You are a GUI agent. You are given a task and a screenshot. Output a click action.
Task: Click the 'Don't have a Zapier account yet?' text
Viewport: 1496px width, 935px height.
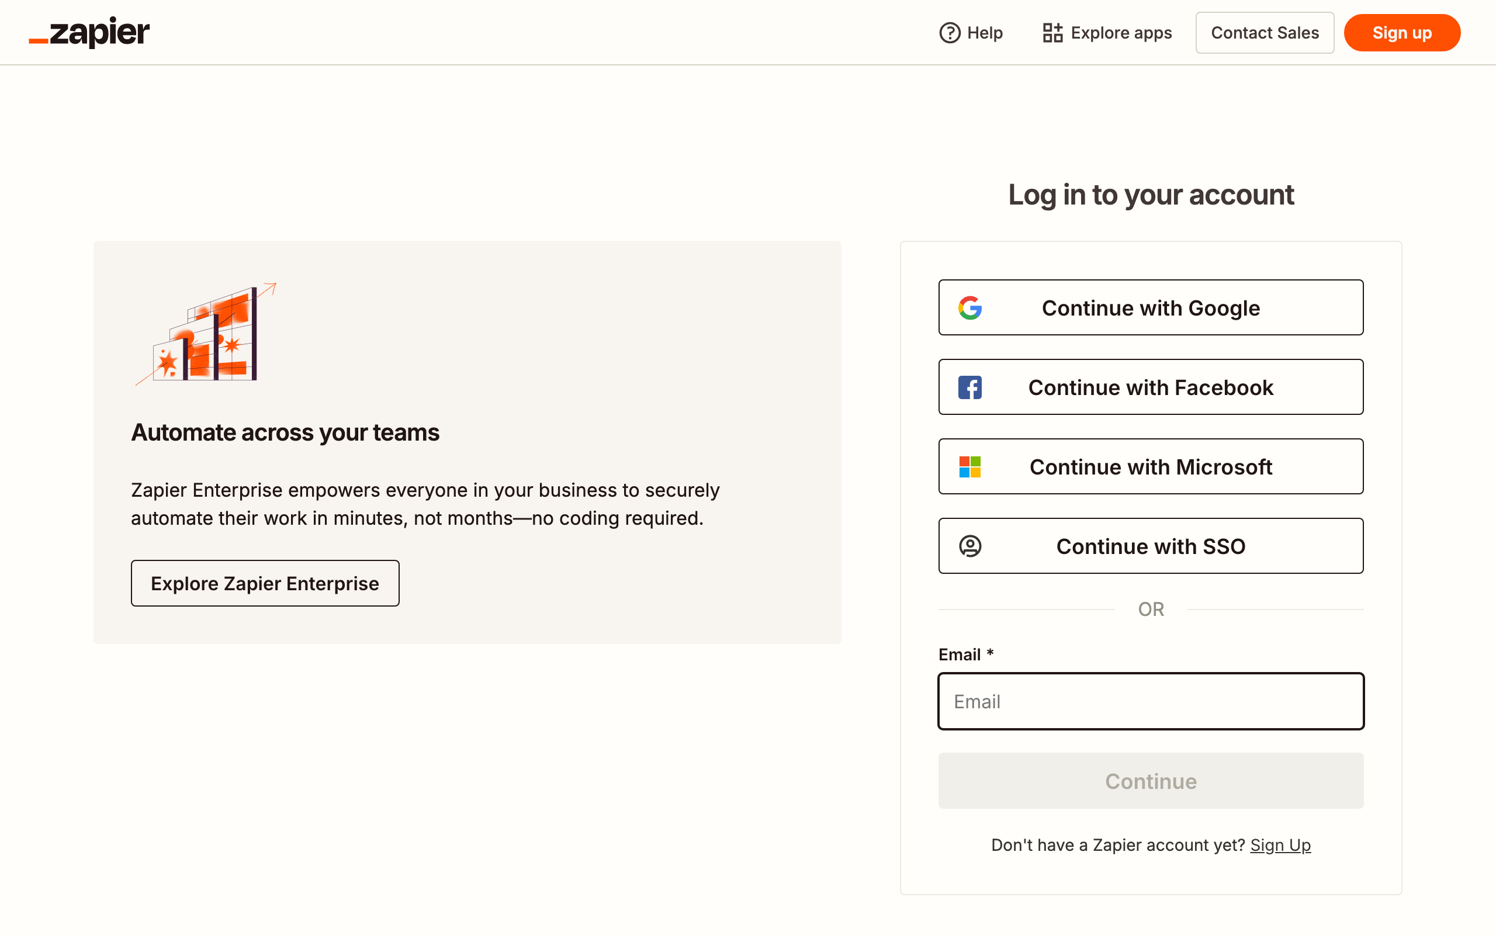[x=1118, y=845]
